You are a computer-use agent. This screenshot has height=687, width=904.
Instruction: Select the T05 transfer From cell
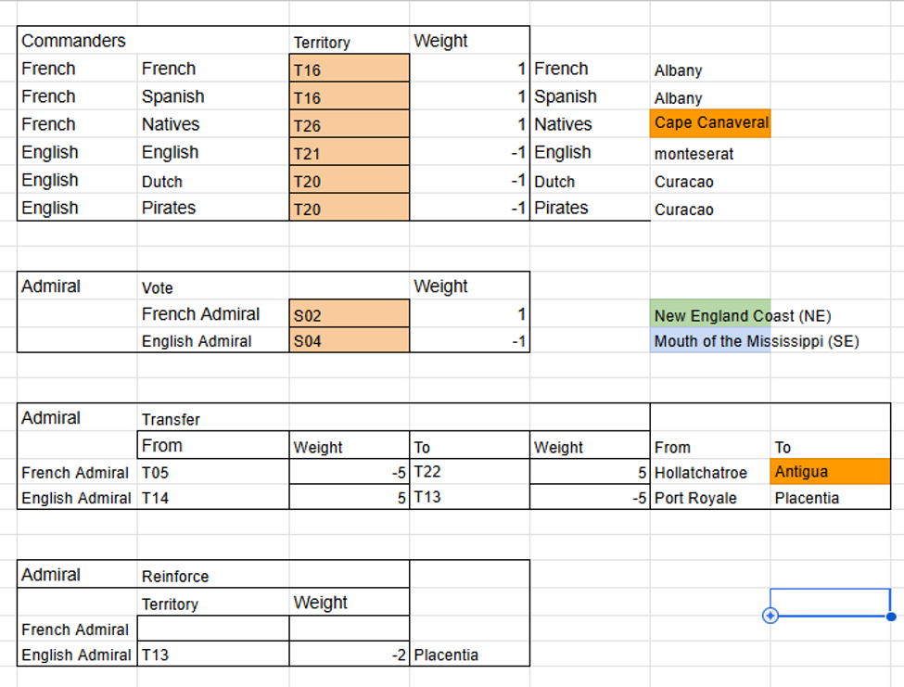click(213, 472)
